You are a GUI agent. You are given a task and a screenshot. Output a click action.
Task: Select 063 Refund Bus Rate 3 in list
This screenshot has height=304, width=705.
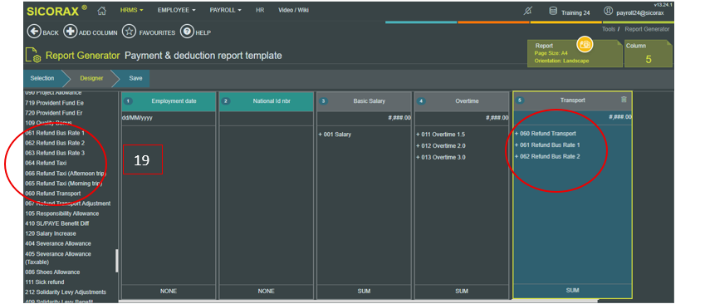click(55, 153)
